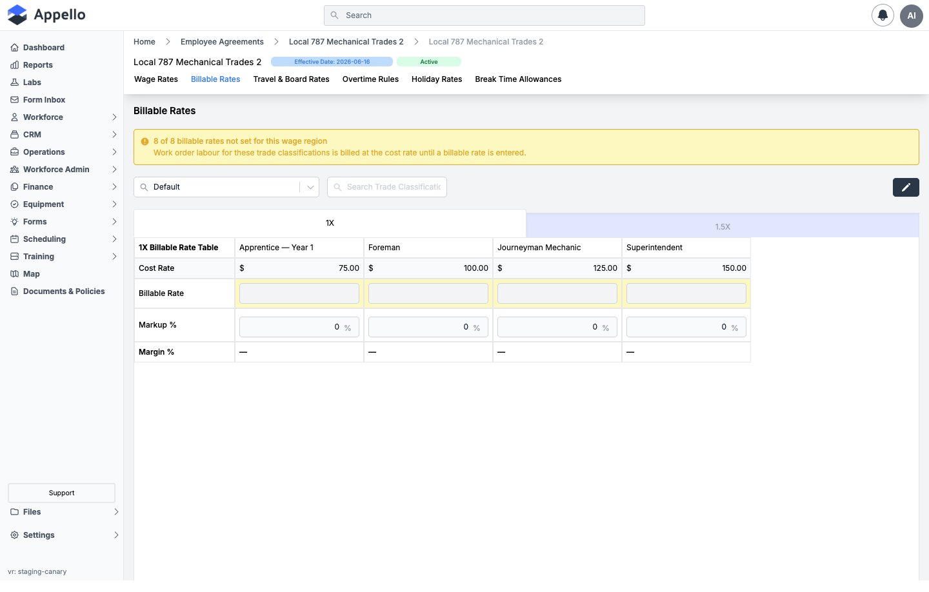Click the Active status badge
The height and width of the screenshot is (592, 929).
tap(429, 62)
